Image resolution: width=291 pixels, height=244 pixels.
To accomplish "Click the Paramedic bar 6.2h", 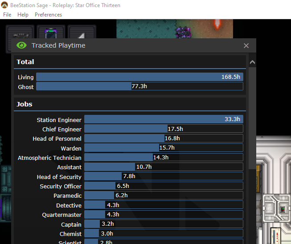I will 164,195.
